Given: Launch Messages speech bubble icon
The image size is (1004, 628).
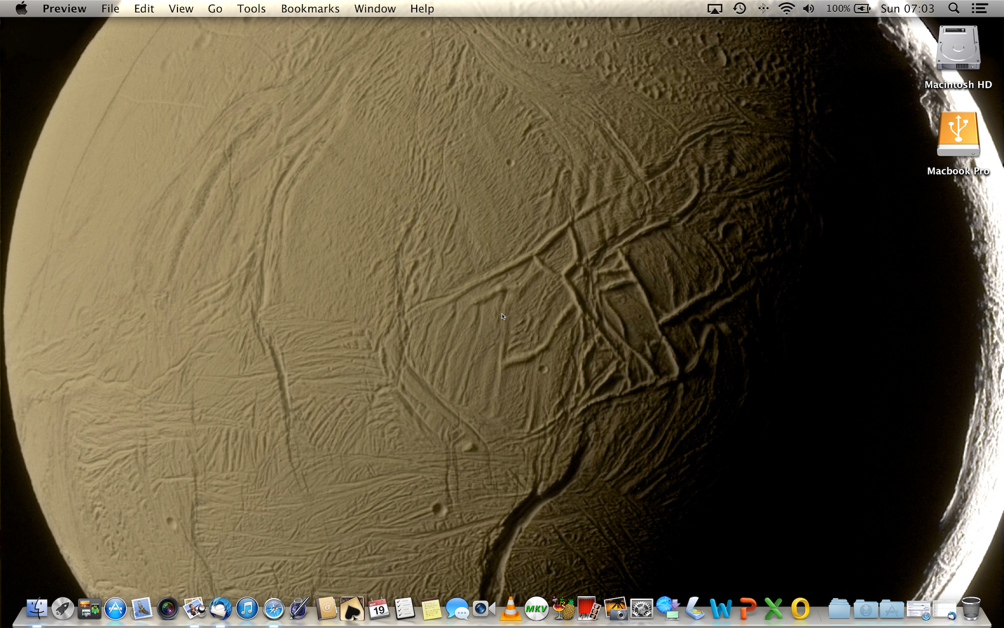Looking at the screenshot, I should 457,609.
